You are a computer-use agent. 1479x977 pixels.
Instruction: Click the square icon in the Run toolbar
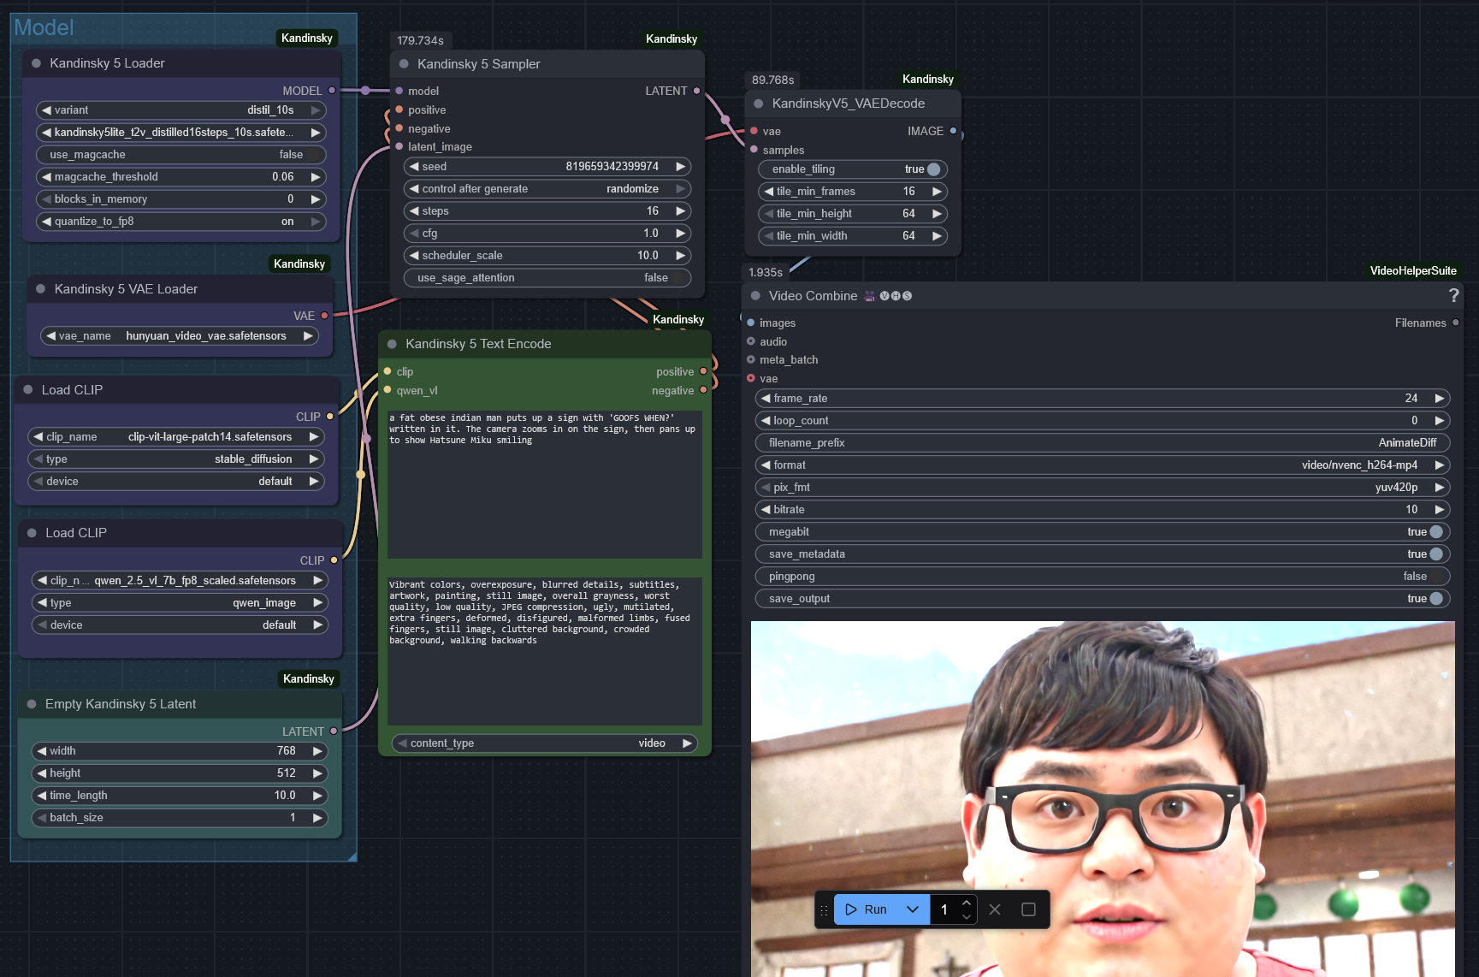pyautogui.click(x=1028, y=909)
